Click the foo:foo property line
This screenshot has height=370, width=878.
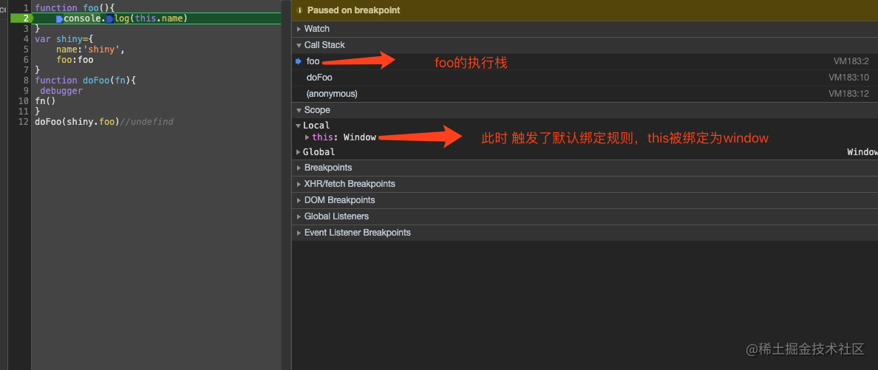pos(75,60)
